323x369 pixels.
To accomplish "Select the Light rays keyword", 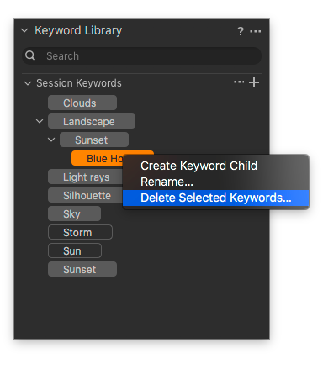I will pyautogui.click(x=85, y=177).
